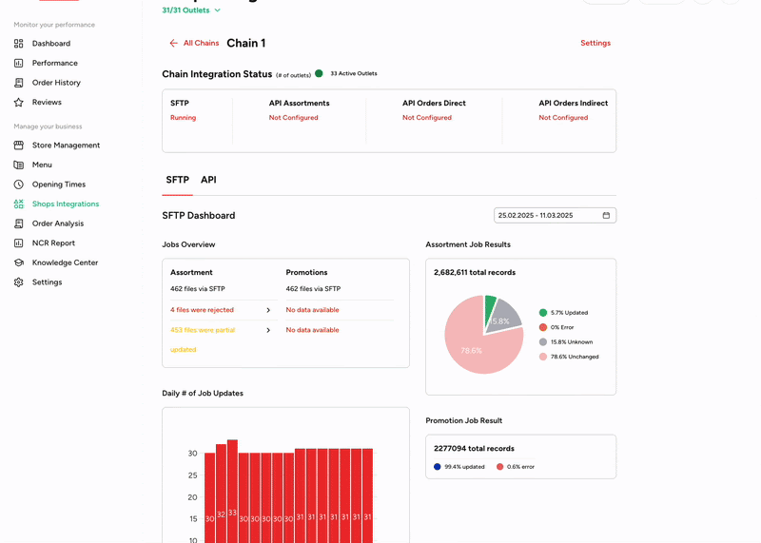Open Order History icon
Screen dimensions: 761x543
coord(19,83)
